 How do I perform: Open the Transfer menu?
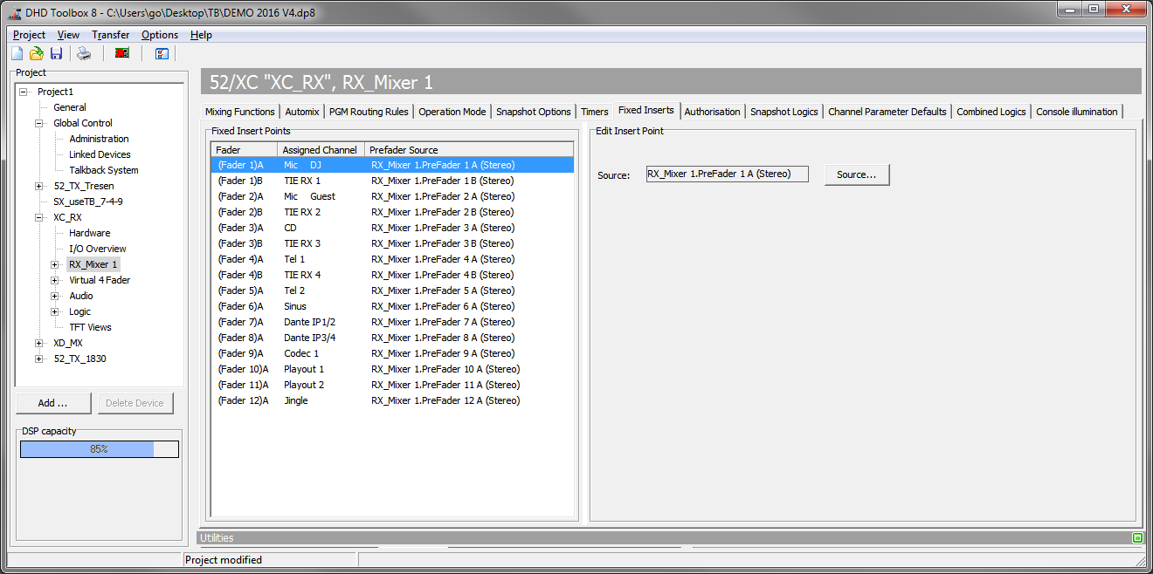coord(110,34)
